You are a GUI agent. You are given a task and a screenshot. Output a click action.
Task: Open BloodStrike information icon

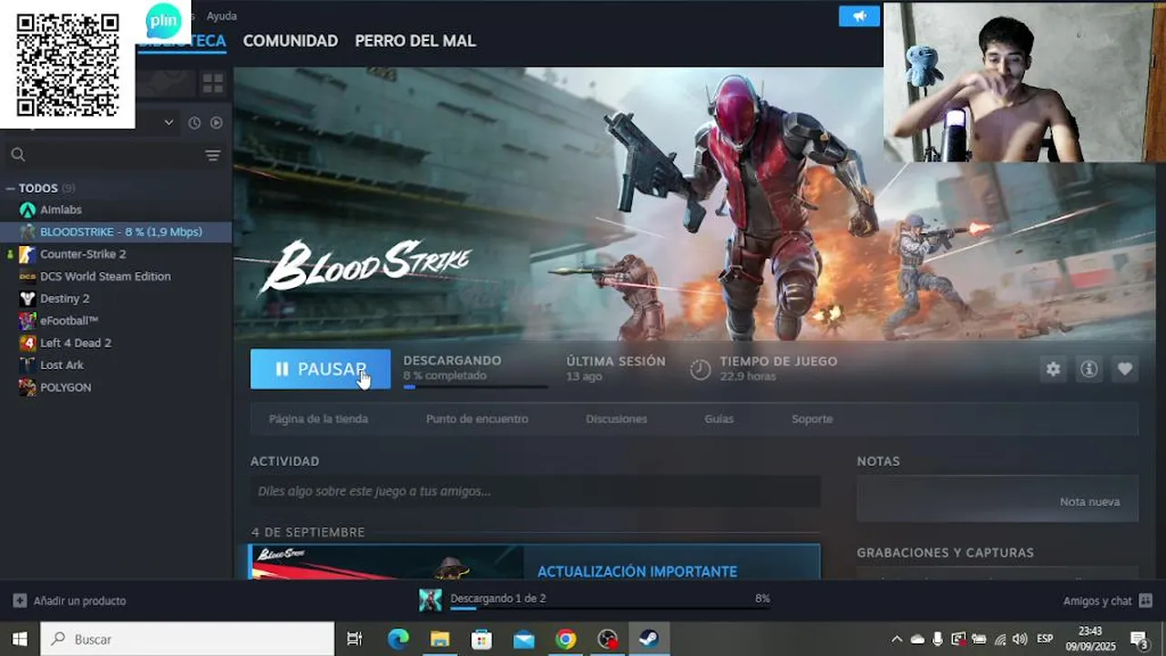tap(1089, 369)
